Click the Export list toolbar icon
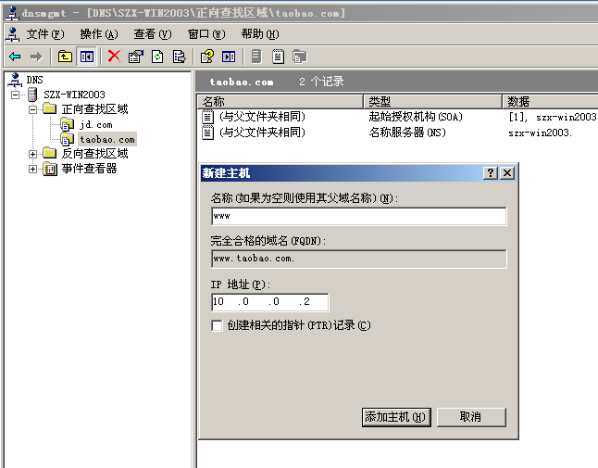The image size is (598, 468). [x=180, y=57]
